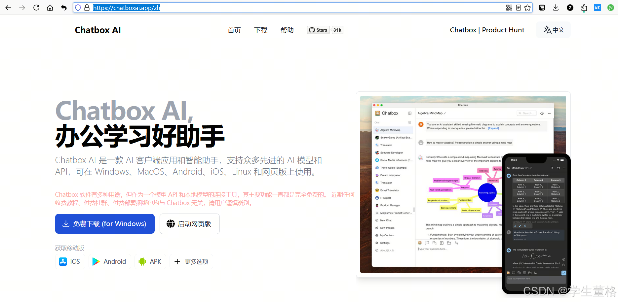
Task: Bookmark this page with the star icon
Action: (528, 8)
